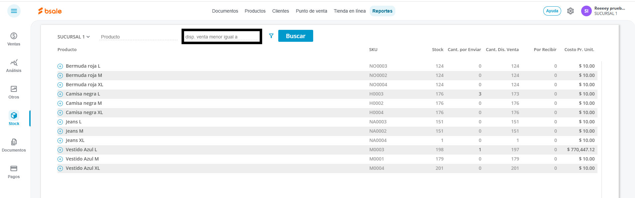Open the Productos top menu
Screen dimensions: 635x198
(255, 11)
